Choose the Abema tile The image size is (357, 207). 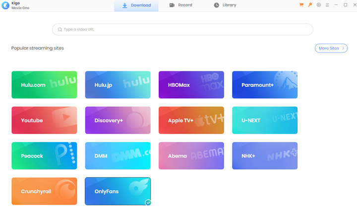point(191,156)
